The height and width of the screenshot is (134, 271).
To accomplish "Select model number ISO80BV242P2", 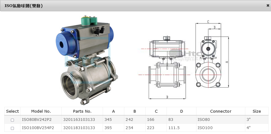I will point(37,120).
